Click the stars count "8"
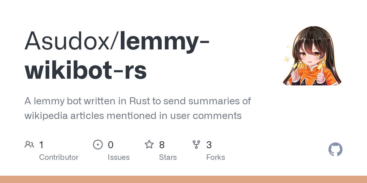The image size is (367, 183). point(162,145)
